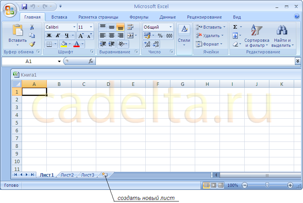This screenshot has width=303, height=203.
Task: Align text to middle of cell
Action: (x=111, y=27)
